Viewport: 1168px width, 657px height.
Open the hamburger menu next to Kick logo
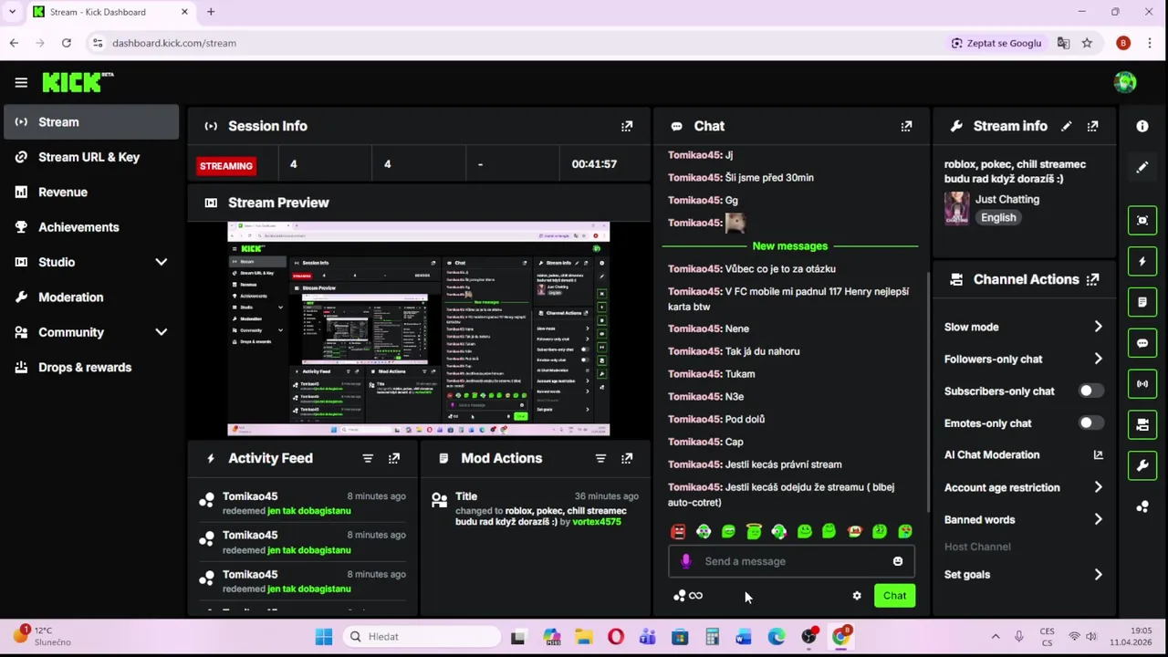[x=21, y=82]
